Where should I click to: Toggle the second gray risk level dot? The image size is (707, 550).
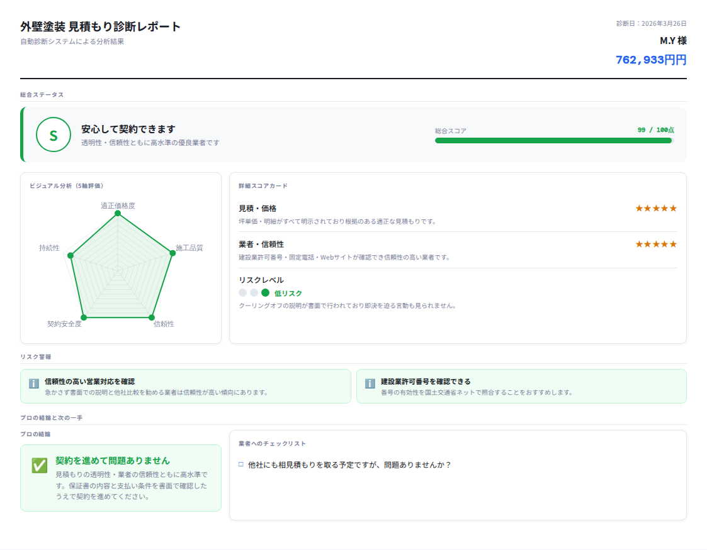point(255,292)
